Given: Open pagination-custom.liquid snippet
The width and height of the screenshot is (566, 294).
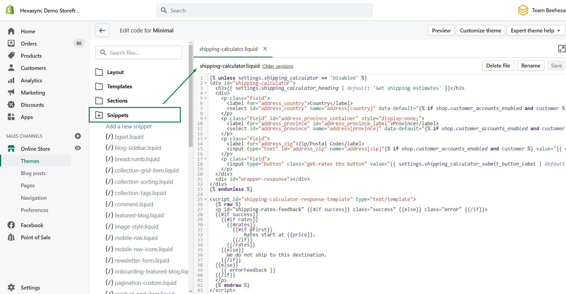Looking at the screenshot, I should 141,283.
